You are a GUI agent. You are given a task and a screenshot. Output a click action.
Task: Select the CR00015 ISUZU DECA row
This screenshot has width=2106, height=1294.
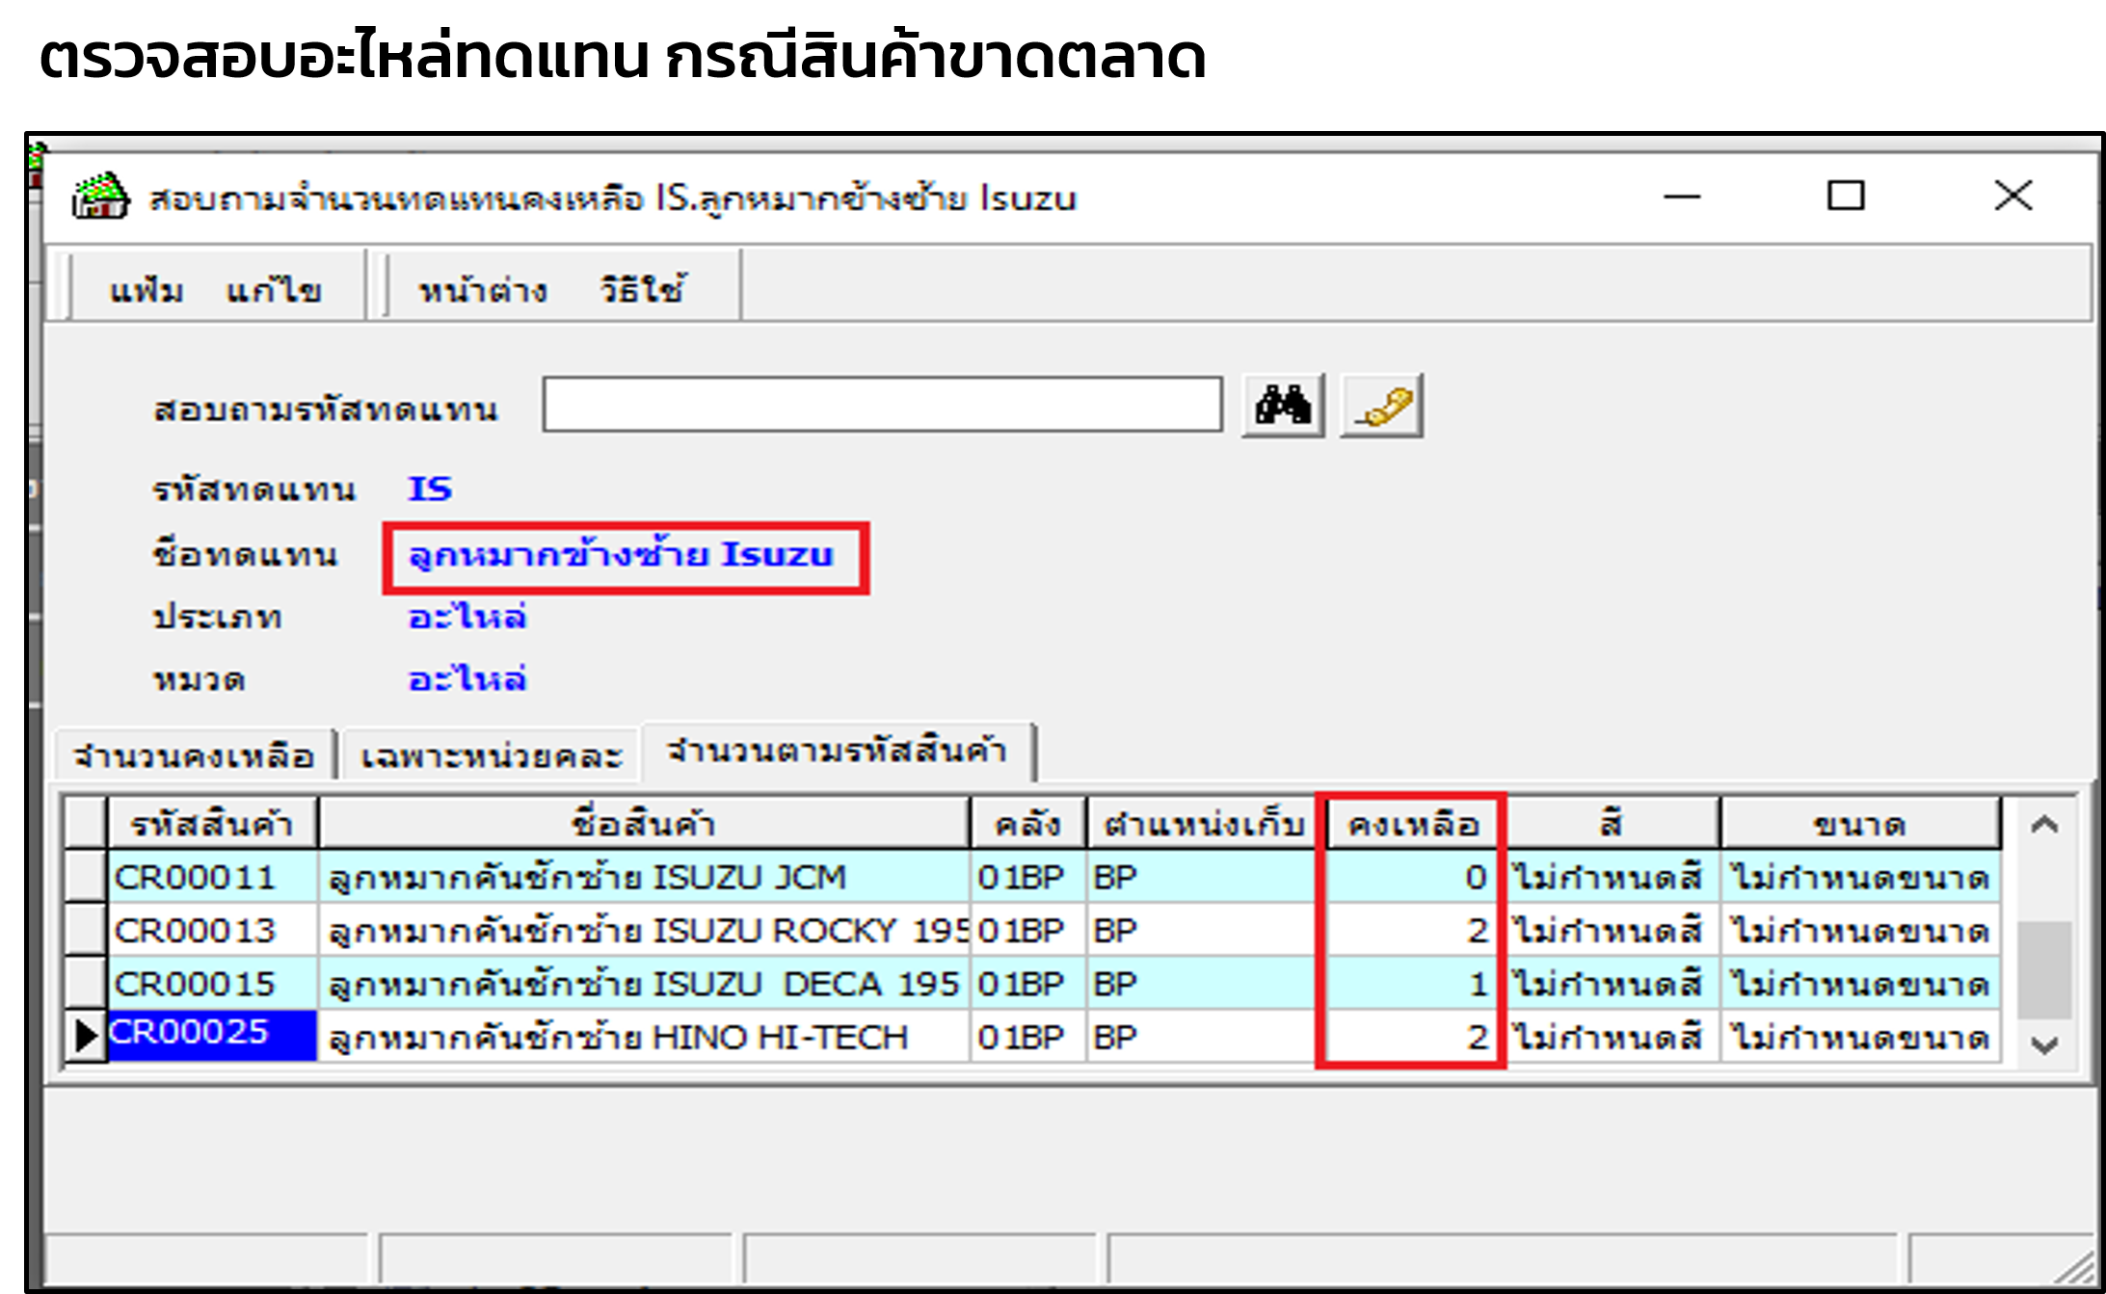coord(578,983)
